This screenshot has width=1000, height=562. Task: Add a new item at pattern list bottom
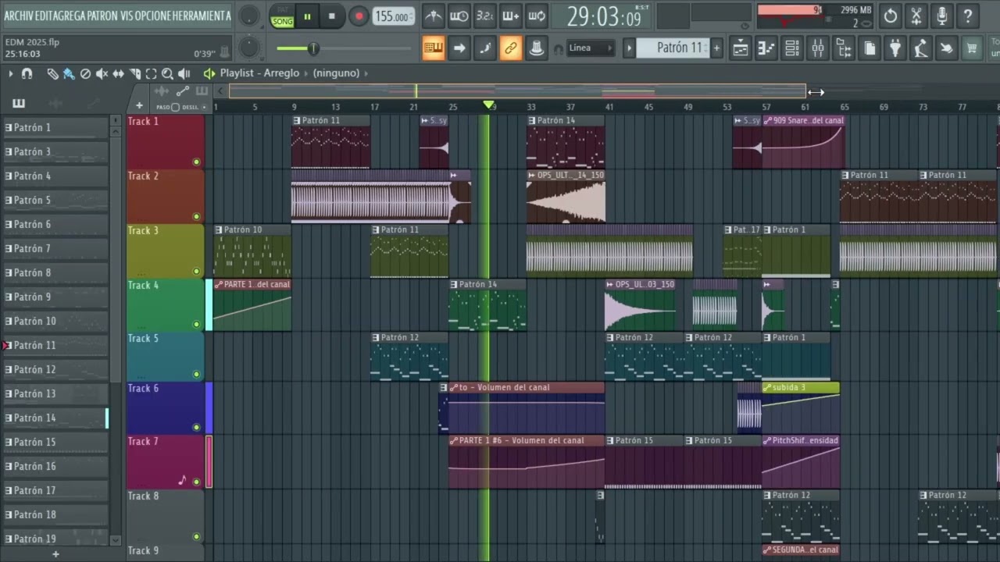tap(55, 554)
